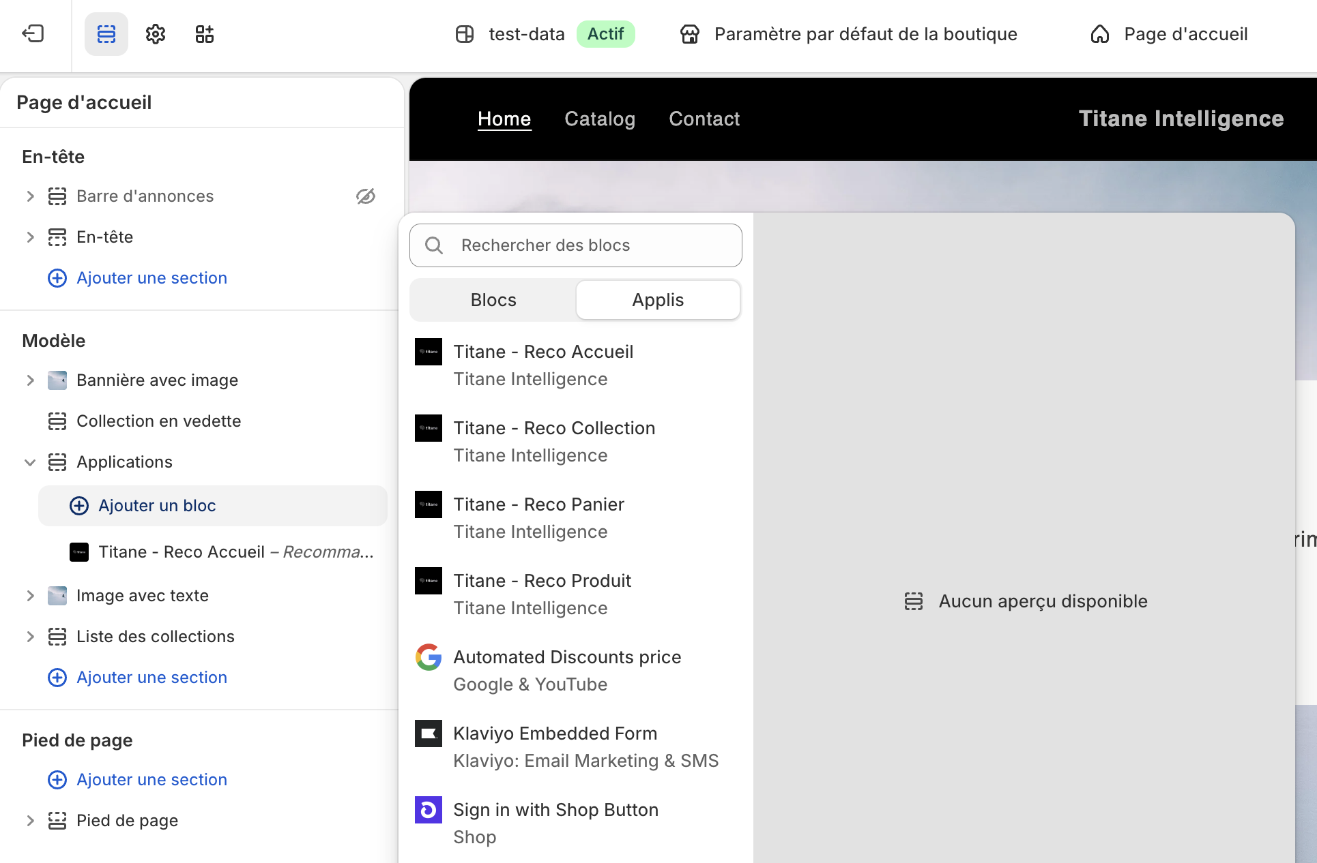The width and height of the screenshot is (1317, 863).
Task: Click Titane icon beside Reco Collection
Action: tap(429, 428)
